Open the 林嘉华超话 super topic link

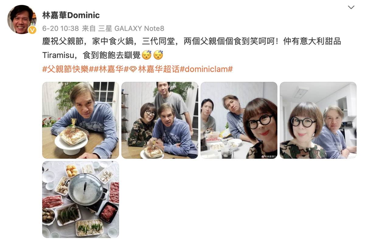159,69
